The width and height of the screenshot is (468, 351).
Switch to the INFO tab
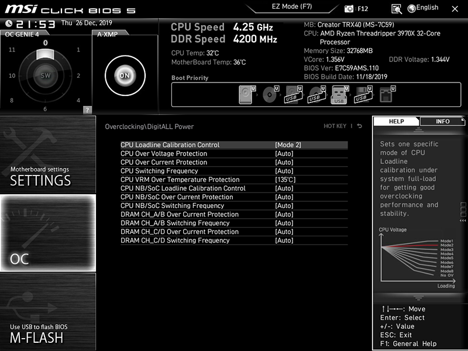pos(442,121)
